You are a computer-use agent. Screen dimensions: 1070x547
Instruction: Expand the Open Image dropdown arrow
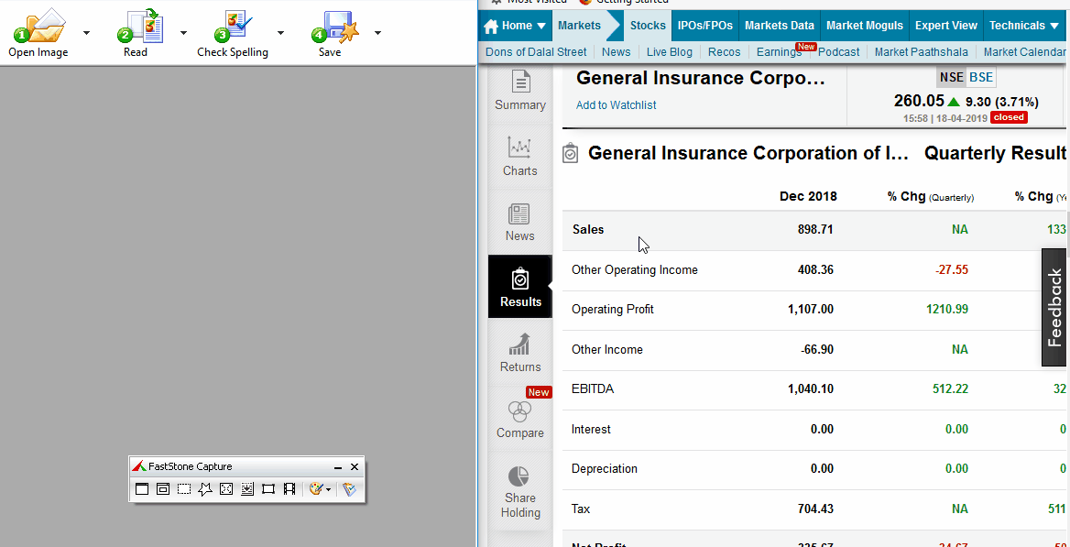click(x=86, y=32)
